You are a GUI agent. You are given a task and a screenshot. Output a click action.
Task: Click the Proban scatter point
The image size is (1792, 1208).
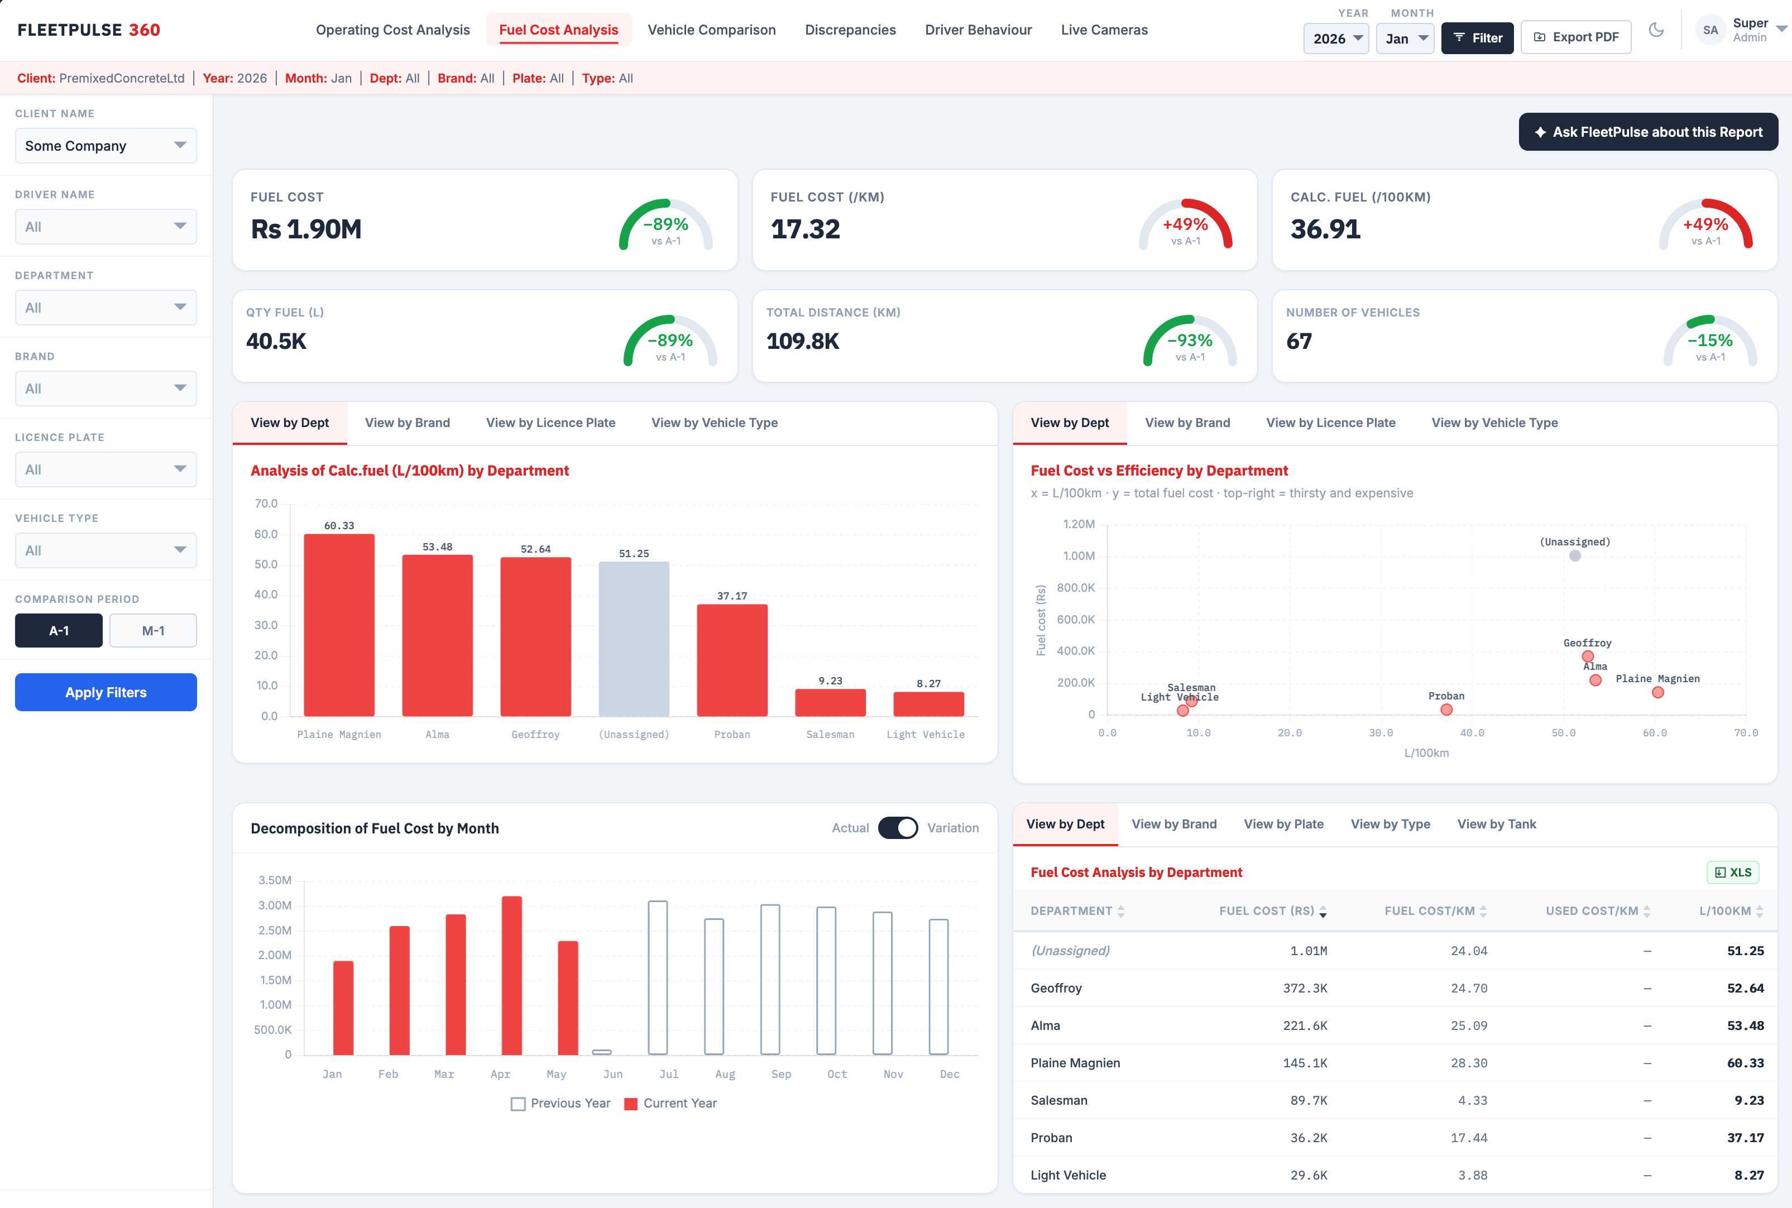[x=1446, y=710]
